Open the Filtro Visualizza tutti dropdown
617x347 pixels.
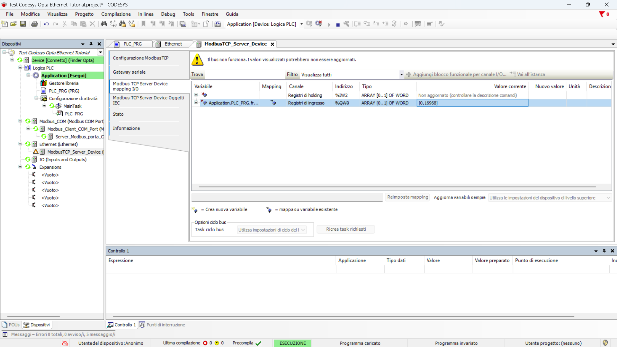(x=401, y=75)
